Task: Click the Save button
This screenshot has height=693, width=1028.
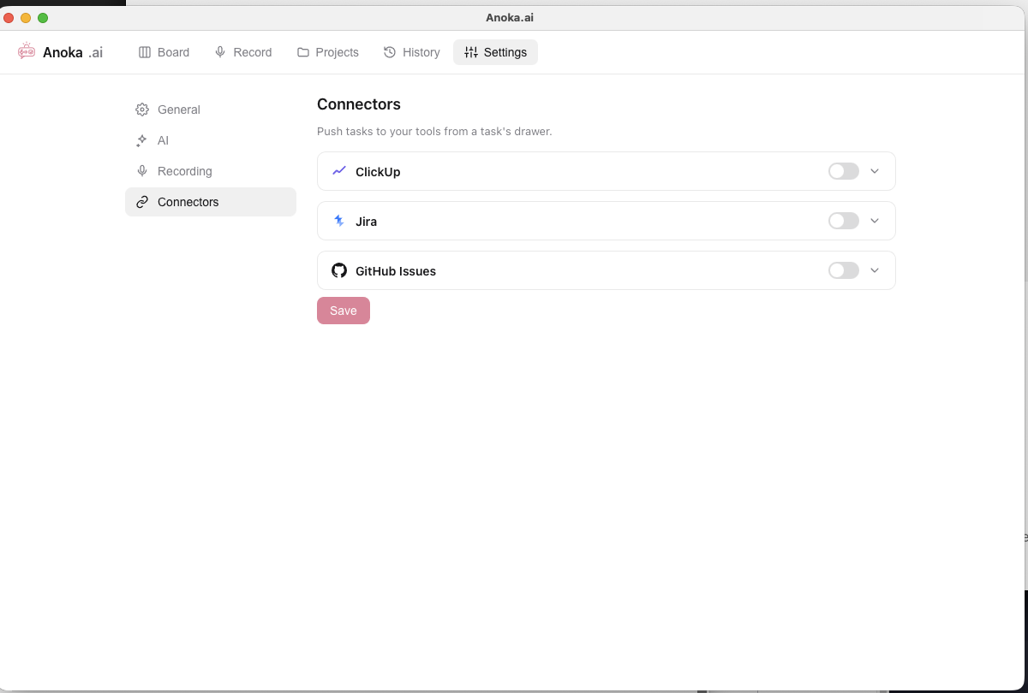Action: point(344,311)
